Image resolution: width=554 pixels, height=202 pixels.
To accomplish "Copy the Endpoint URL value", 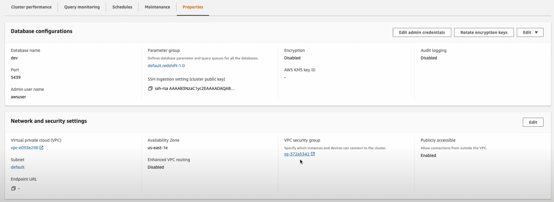I will pos(13,189).
